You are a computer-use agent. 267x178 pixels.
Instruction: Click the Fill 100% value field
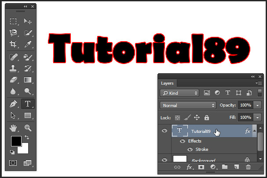[246, 117]
